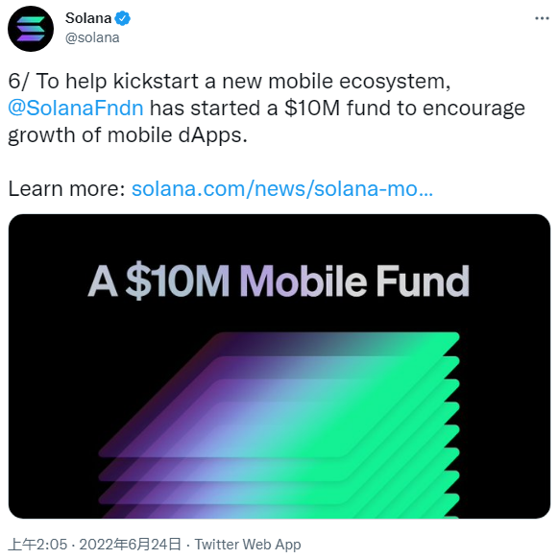Click the Twitter Web App source label
Image resolution: width=559 pixels, height=559 pixels.
point(248,545)
